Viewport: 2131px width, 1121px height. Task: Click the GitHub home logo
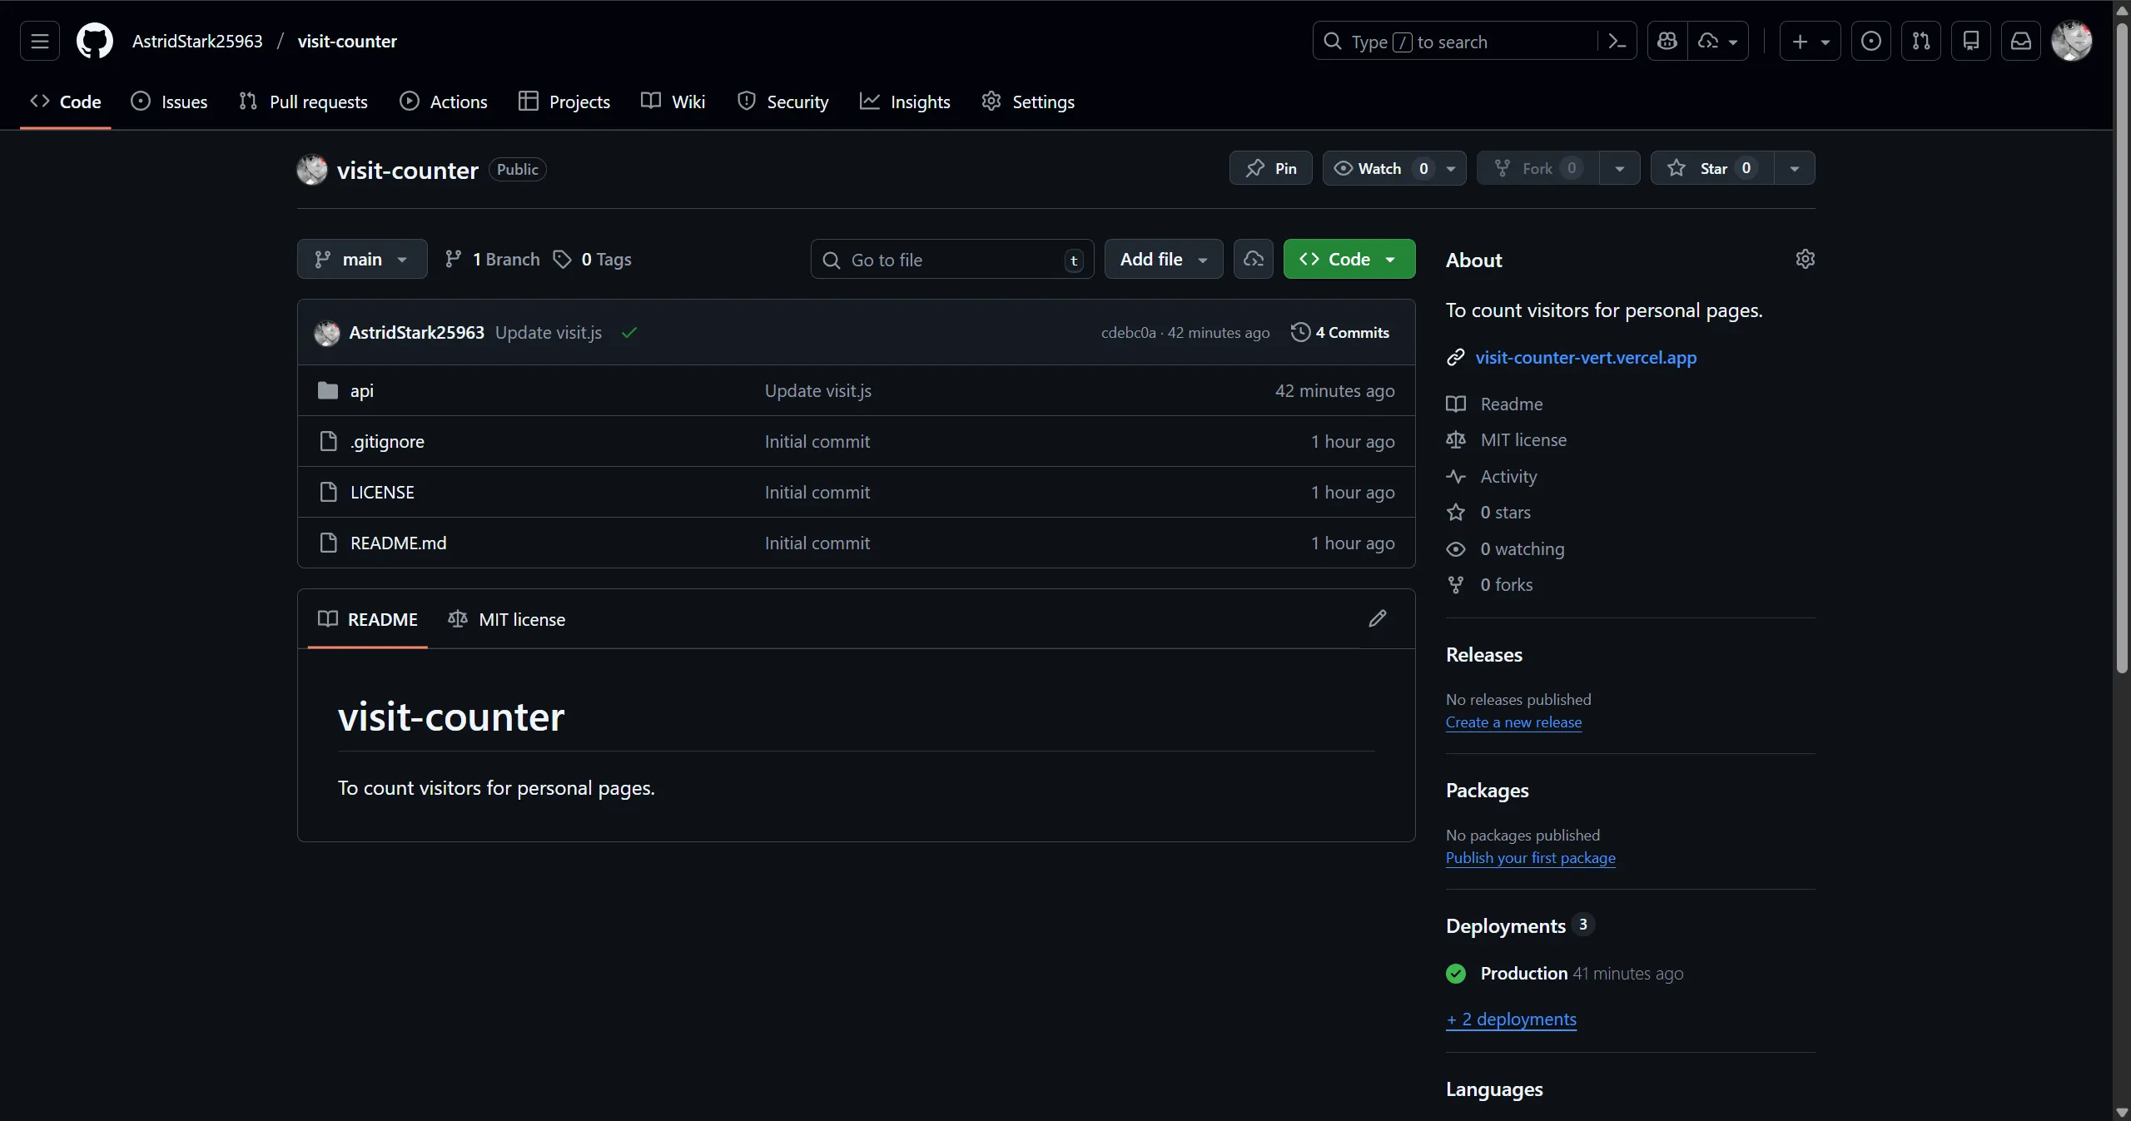click(94, 41)
